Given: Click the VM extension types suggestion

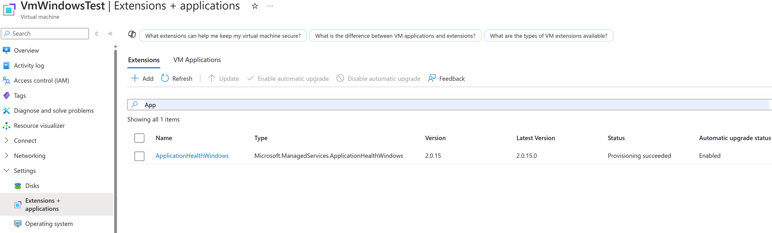Looking at the screenshot, I should click(548, 36).
